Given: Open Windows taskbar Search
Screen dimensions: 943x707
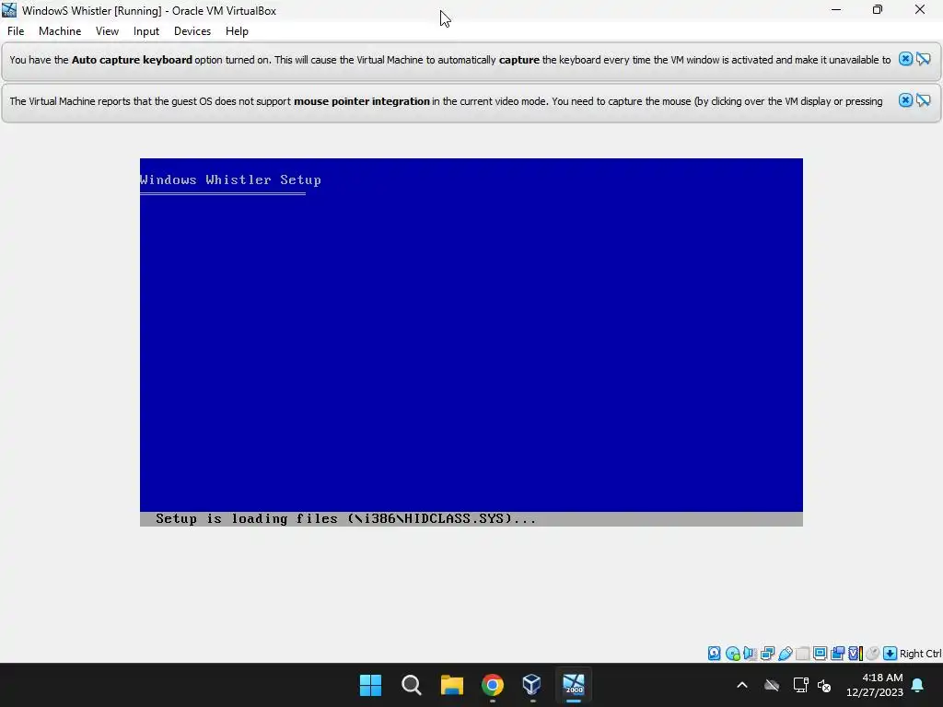Looking at the screenshot, I should click(x=412, y=685).
